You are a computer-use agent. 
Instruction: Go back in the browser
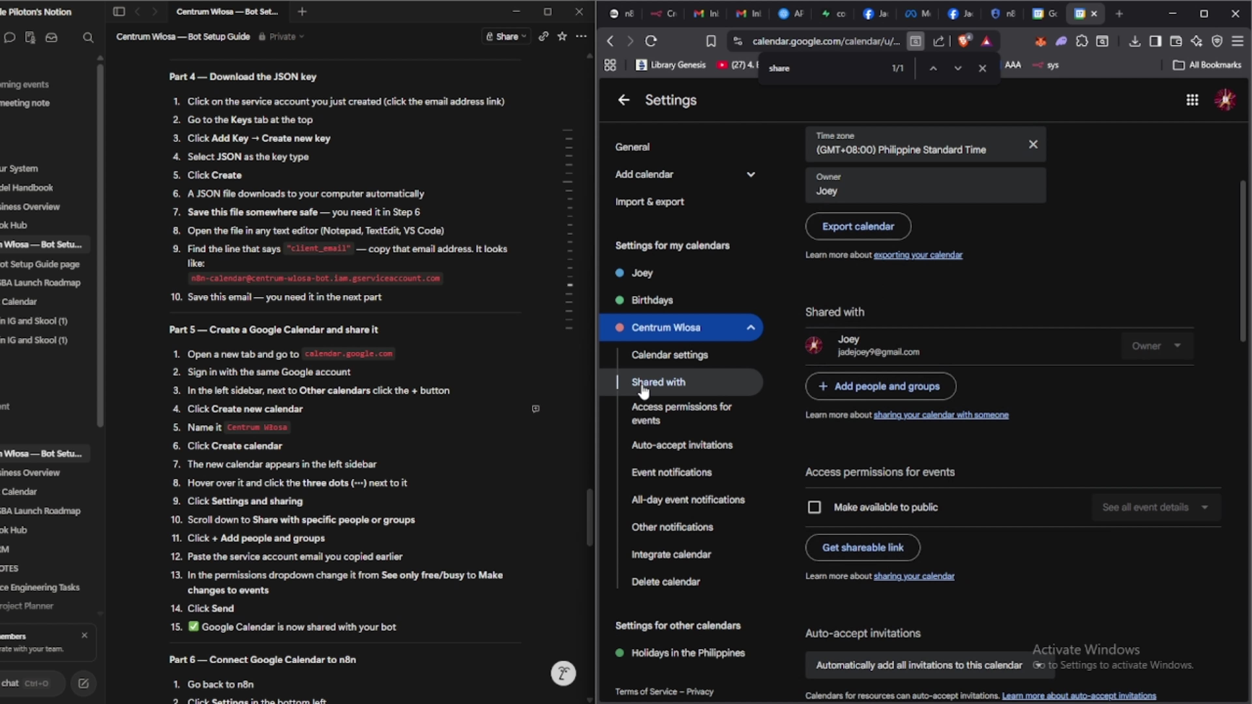coord(610,41)
